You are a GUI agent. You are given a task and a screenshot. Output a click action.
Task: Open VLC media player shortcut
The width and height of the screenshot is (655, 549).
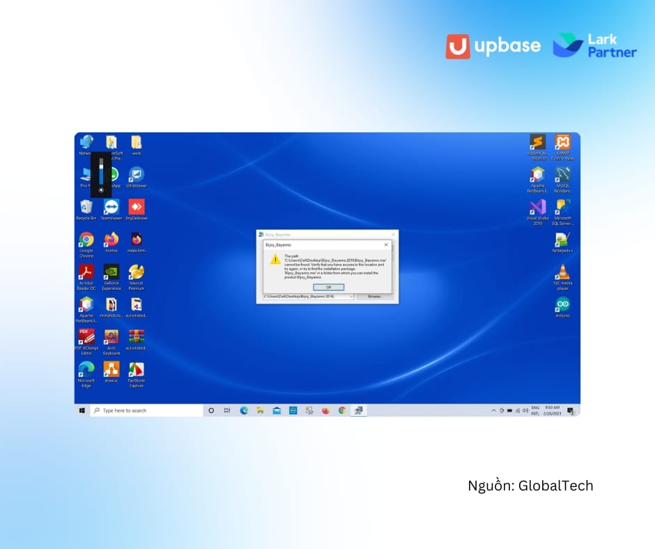point(563,277)
